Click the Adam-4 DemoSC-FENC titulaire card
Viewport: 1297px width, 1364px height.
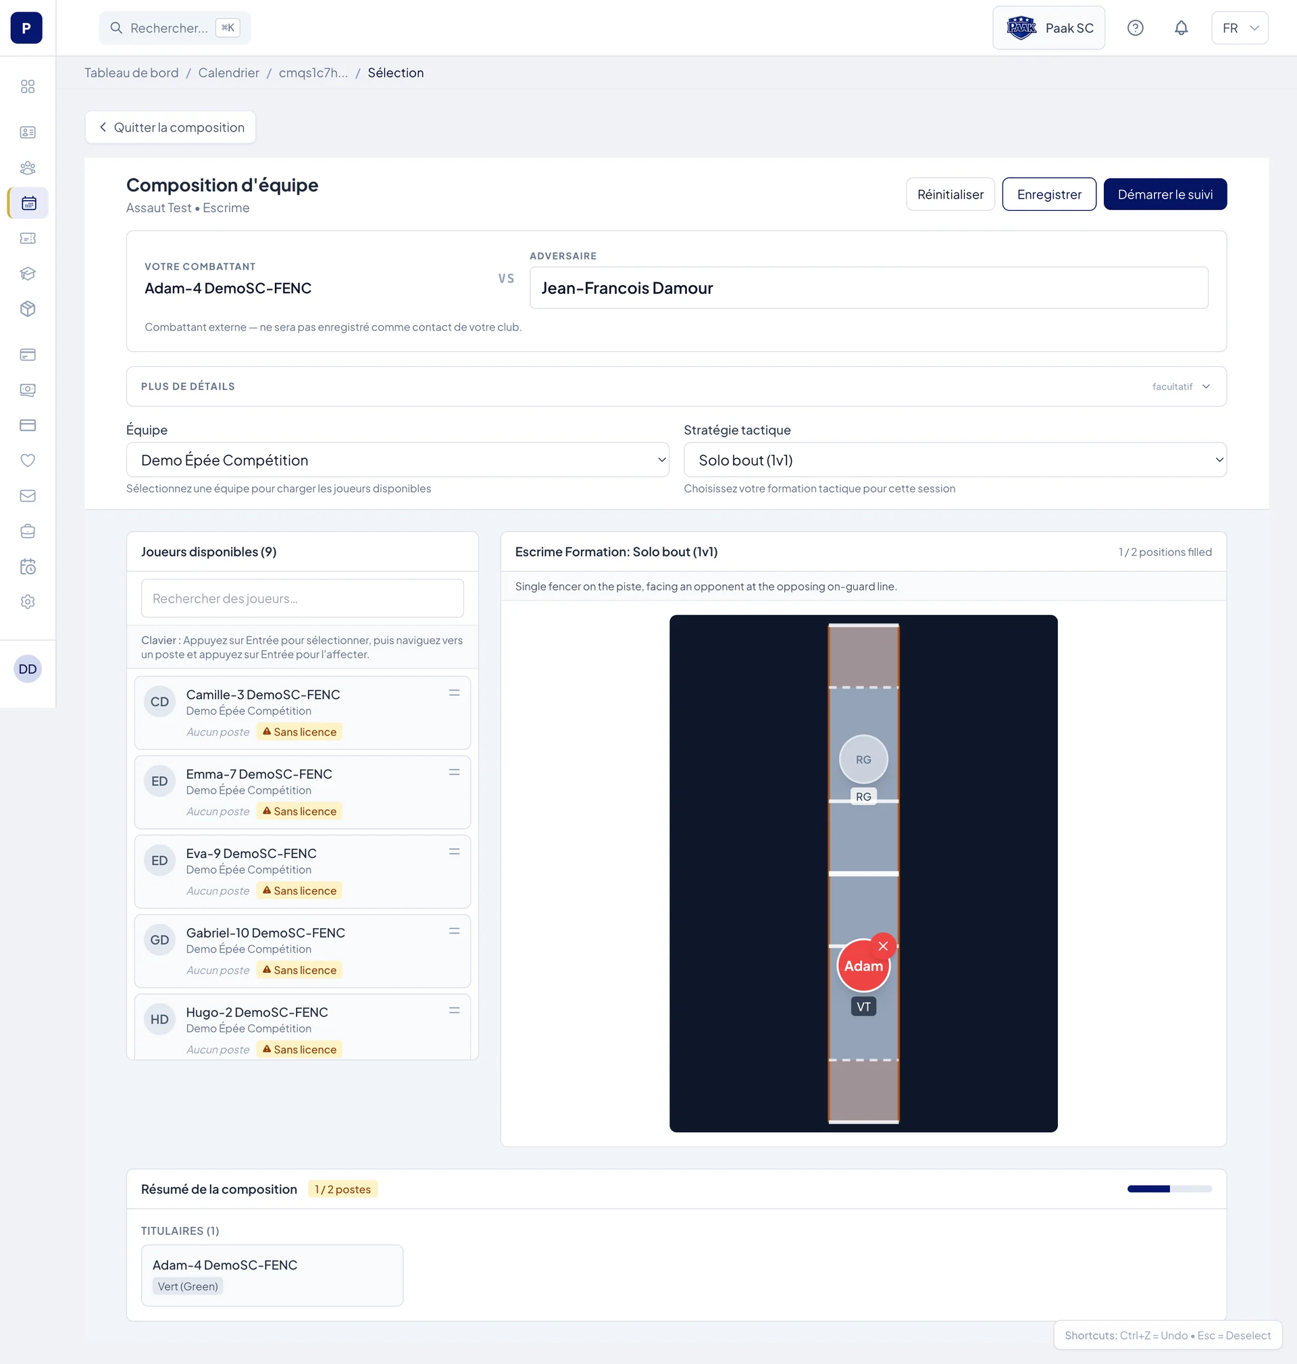[272, 1275]
